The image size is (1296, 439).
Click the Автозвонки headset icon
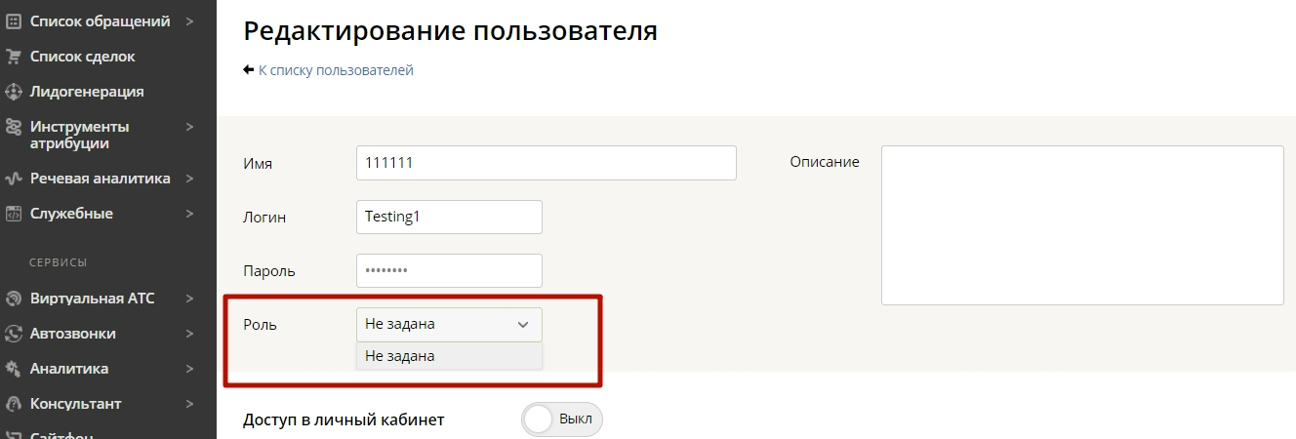pos(14,334)
